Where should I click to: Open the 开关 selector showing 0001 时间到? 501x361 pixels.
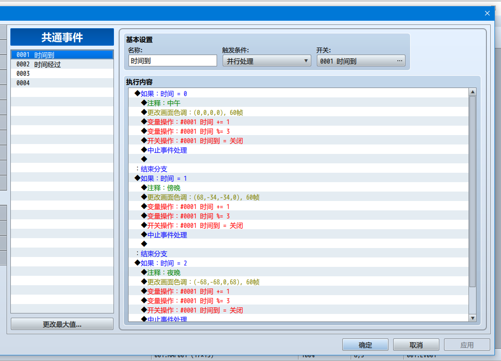361,61
